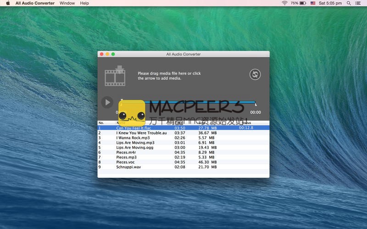Play the selected audio track

coord(107,102)
